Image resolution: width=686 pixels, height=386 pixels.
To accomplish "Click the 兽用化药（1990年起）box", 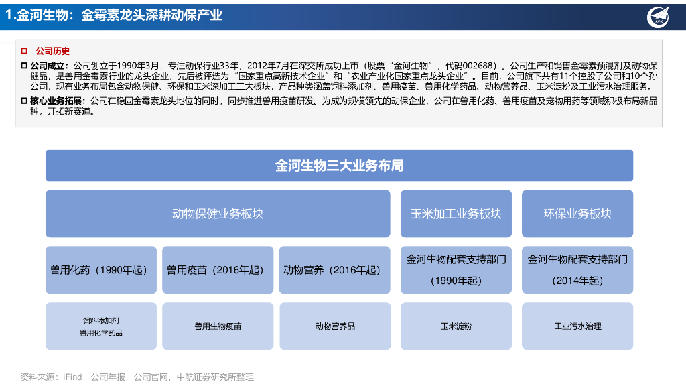I will click(101, 270).
